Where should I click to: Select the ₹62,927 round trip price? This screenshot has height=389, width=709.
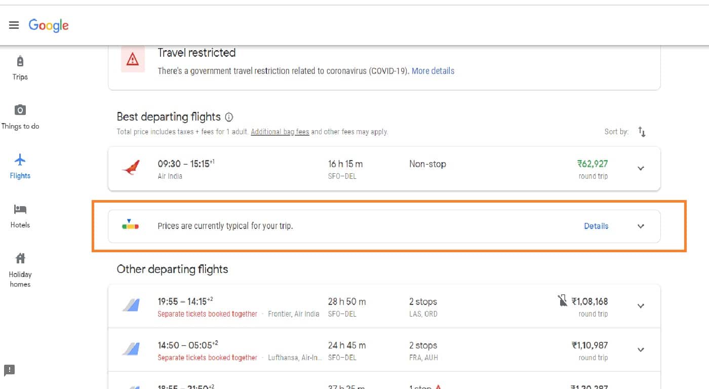click(593, 164)
